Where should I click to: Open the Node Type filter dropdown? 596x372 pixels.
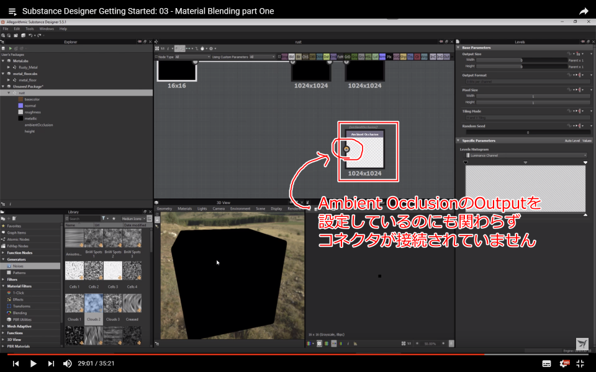[x=192, y=57]
